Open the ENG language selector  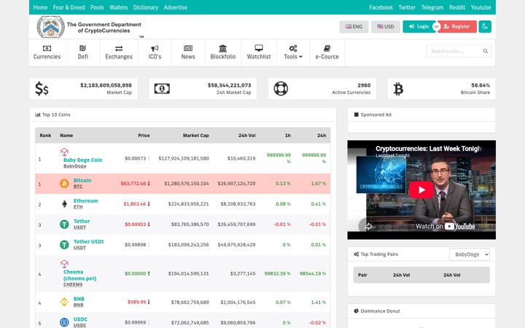coord(354,27)
